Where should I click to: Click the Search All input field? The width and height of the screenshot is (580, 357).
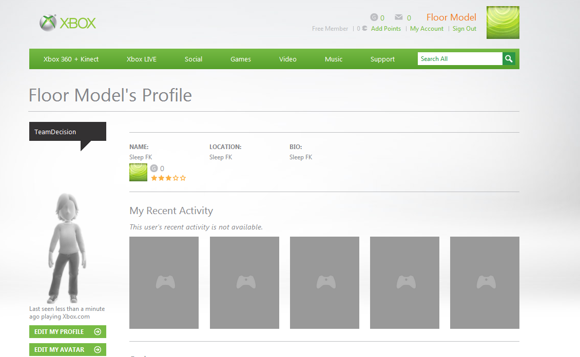[x=460, y=59]
